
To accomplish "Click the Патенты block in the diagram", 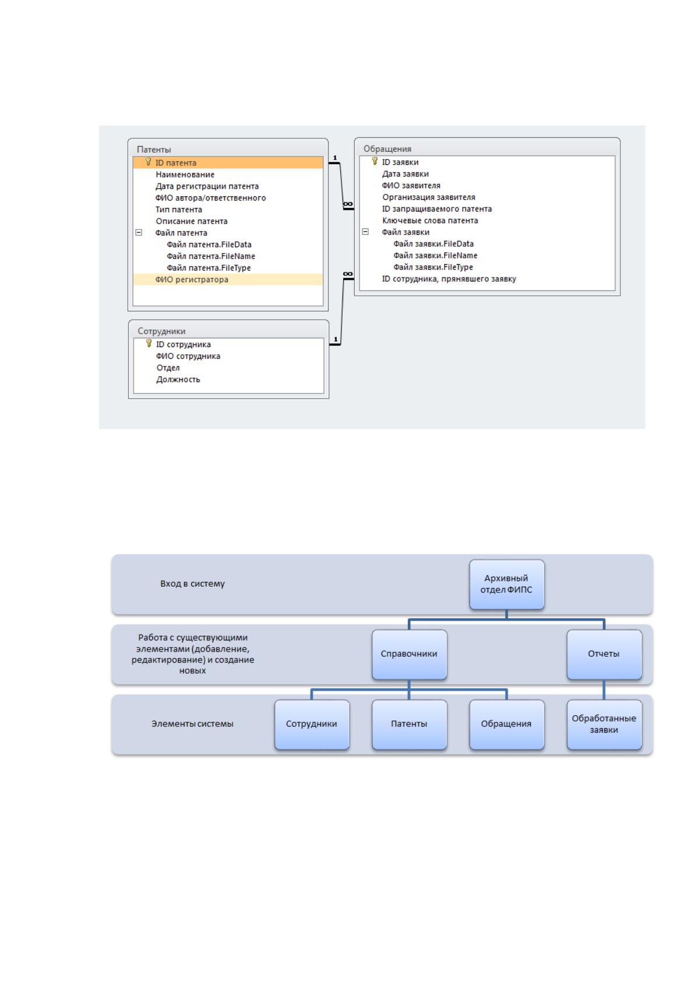I will point(409,724).
